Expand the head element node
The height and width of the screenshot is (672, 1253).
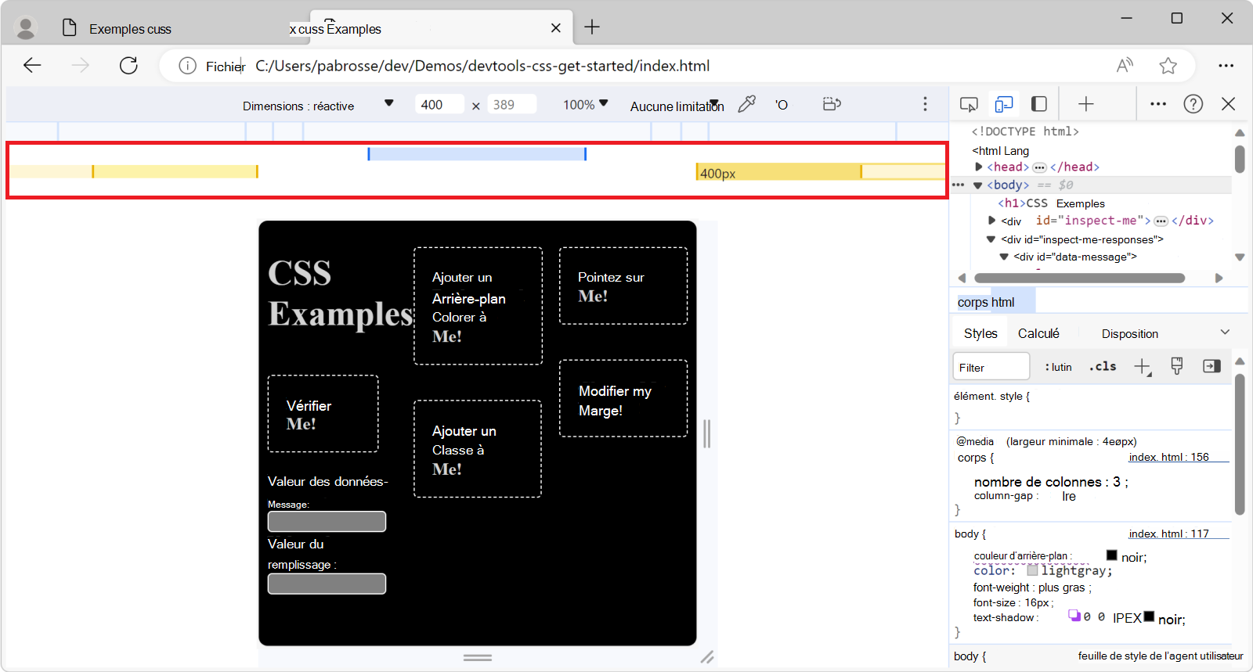(979, 167)
